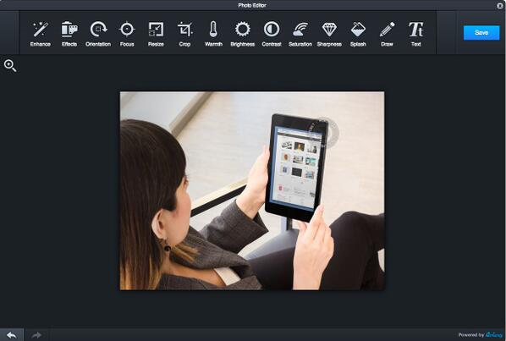Redo the last undone edit
506x341 pixels.
(x=36, y=335)
